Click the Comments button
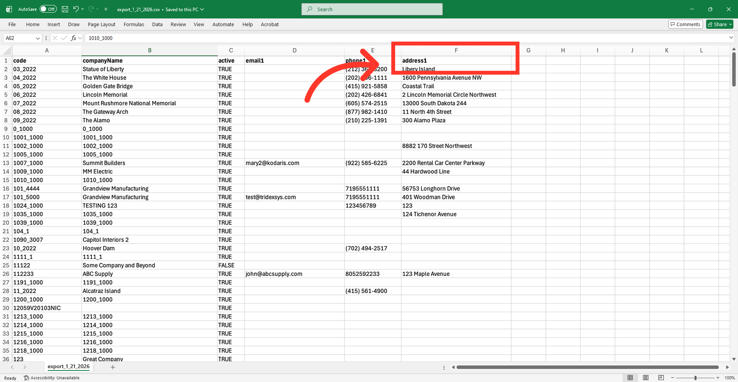 tap(685, 24)
